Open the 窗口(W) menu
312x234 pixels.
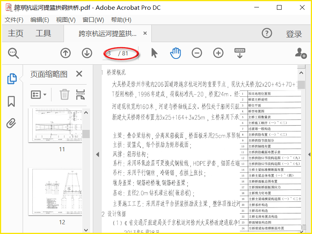93,20
